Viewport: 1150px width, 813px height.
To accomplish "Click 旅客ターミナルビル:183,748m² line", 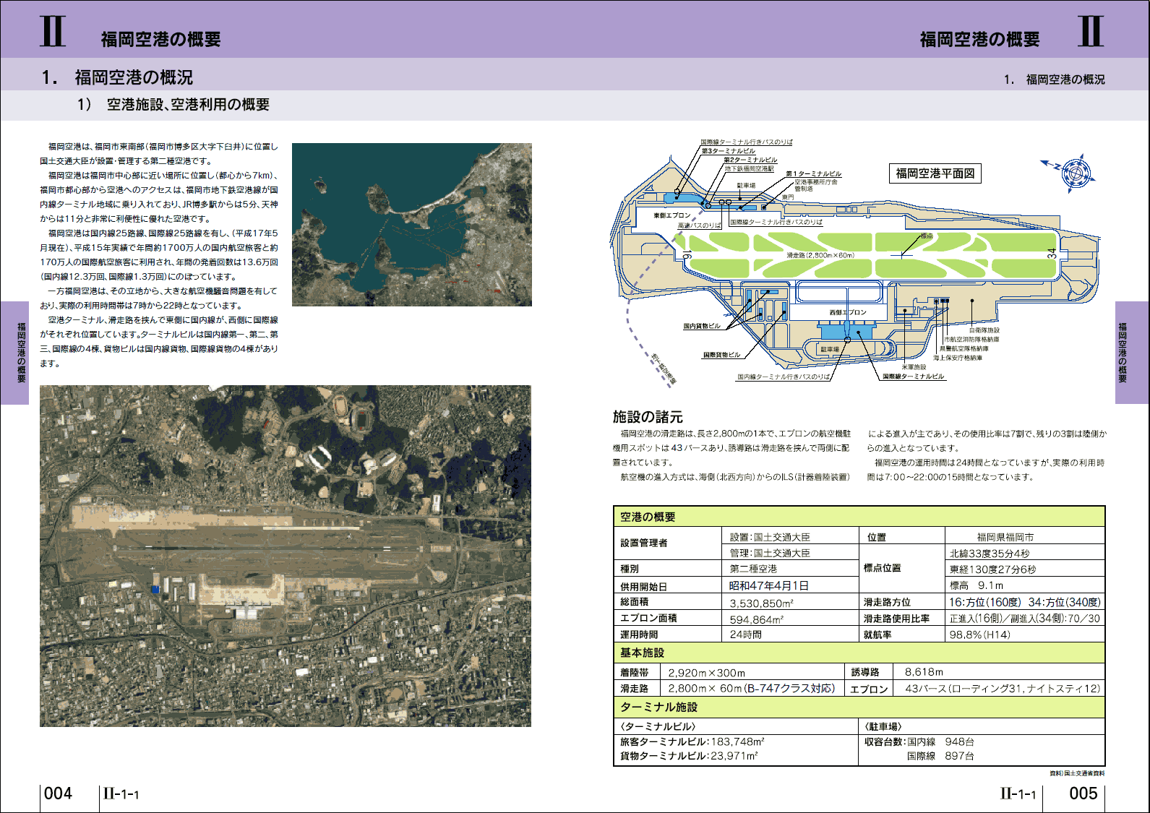I will 692,742.
